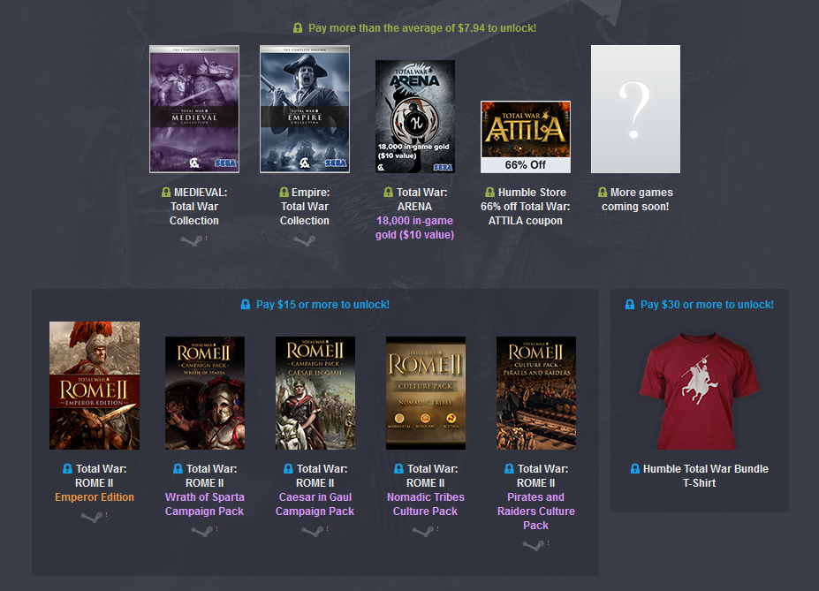The image size is (819, 591).
Task: Click the blue lock beside Pay $15 text
Action: click(245, 304)
